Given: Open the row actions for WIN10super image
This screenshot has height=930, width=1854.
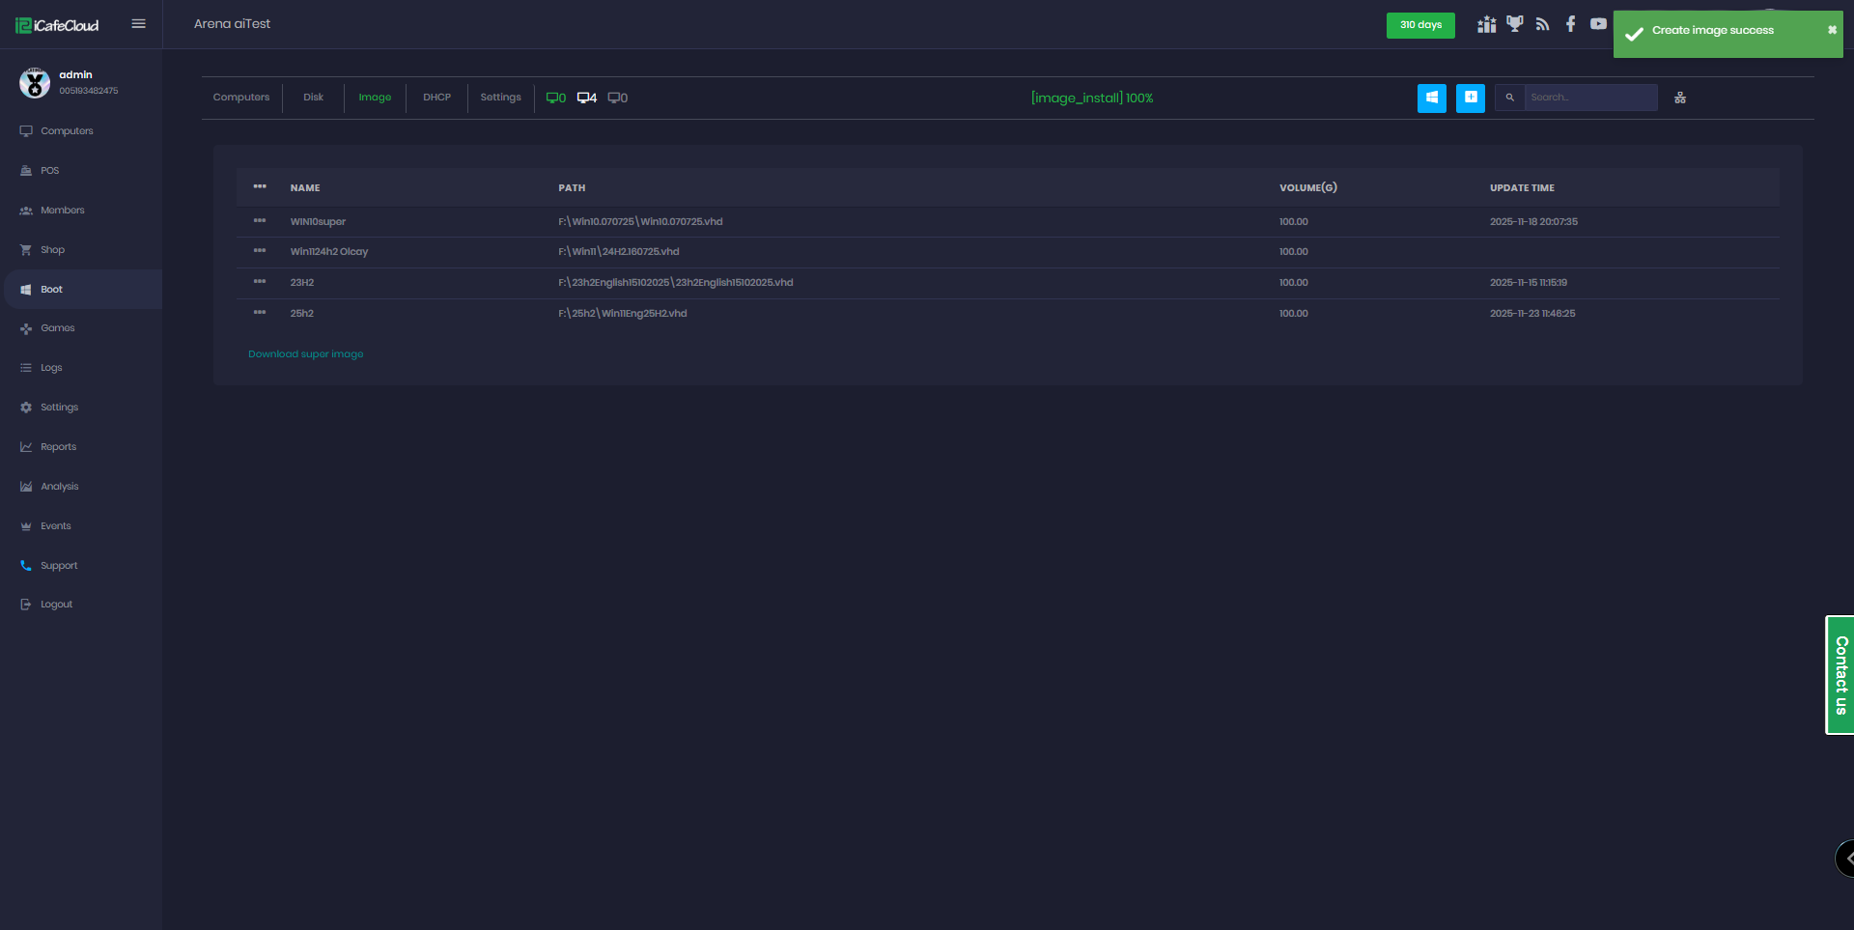Looking at the screenshot, I should point(260,221).
